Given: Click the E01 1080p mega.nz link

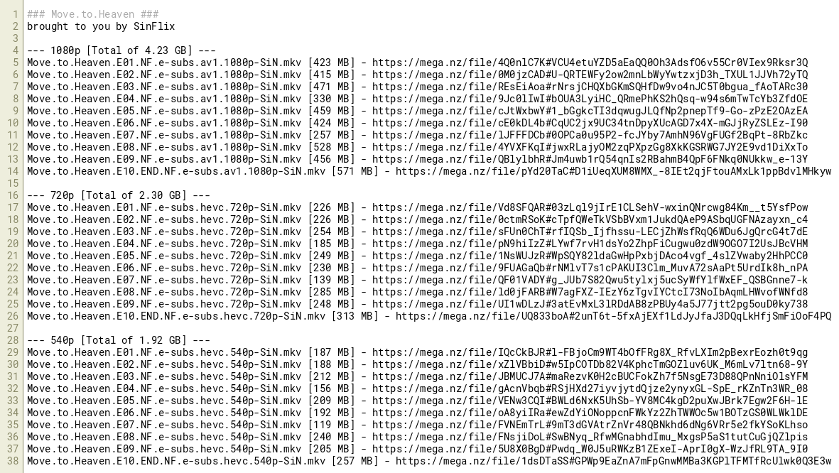Looking at the screenshot, I should 590,62.
